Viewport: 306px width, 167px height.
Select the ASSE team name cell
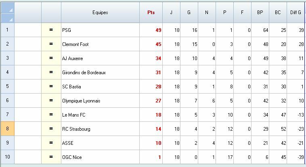pyautogui.click(x=100, y=143)
